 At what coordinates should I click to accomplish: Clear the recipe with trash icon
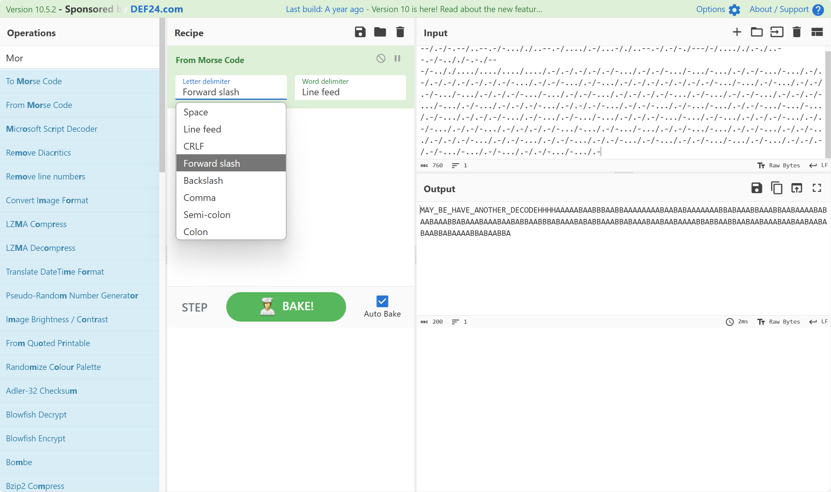click(400, 32)
